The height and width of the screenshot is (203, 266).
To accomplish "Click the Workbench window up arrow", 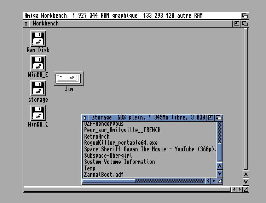I will pos(245,174).
